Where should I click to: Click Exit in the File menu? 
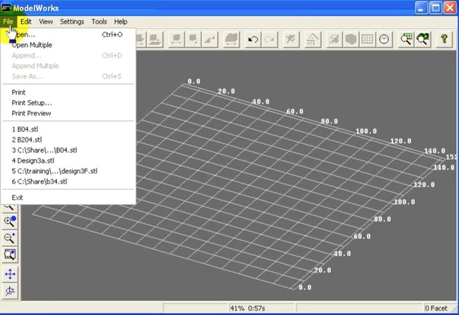[17, 198]
